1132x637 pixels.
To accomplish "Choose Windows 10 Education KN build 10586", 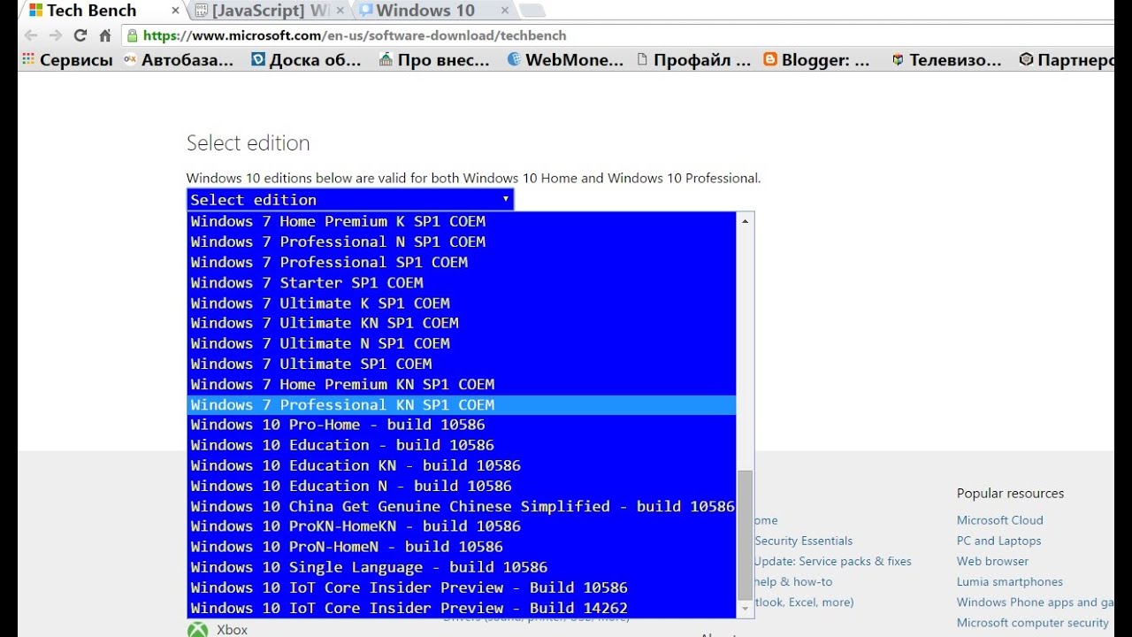I will click(x=462, y=465).
